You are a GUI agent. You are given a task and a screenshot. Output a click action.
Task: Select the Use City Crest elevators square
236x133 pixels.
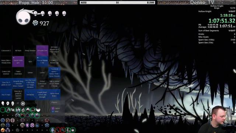[x=30, y=83]
